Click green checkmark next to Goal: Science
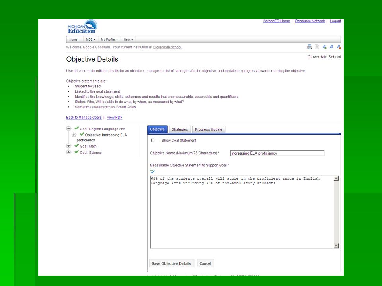Screen dimensions: 382x286 (76, 152)
